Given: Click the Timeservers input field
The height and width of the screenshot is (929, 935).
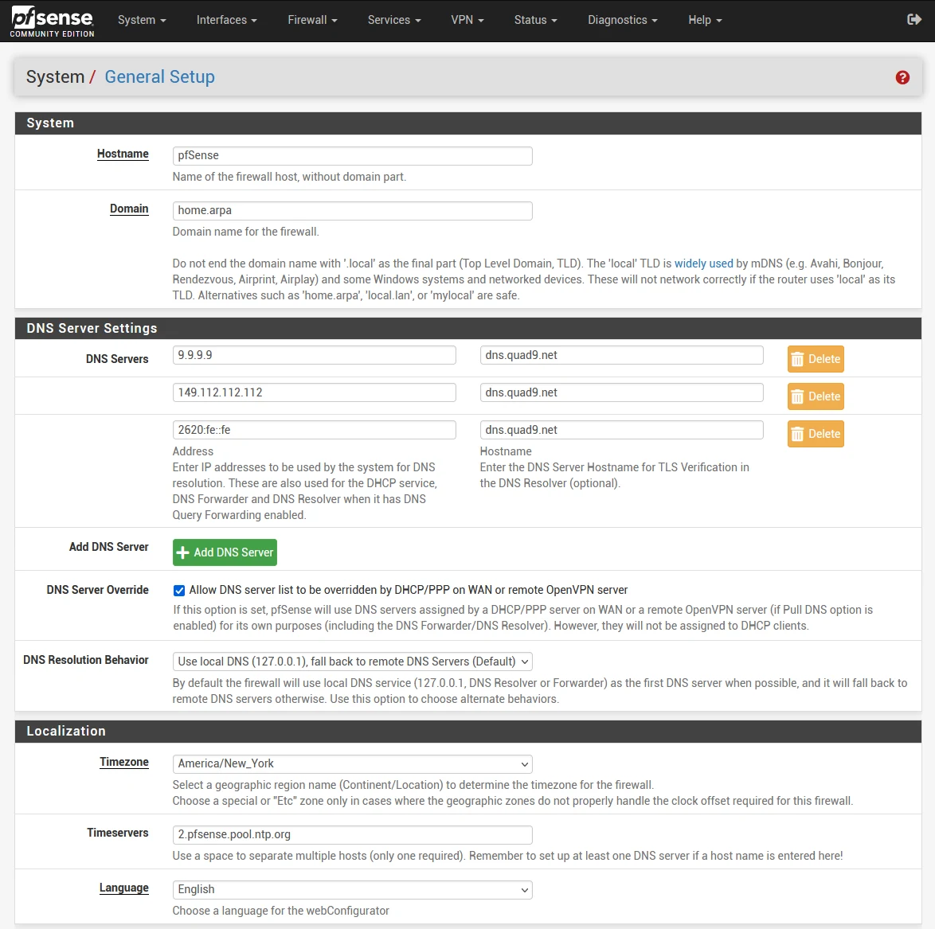Looking at the screenshot, I should coord(352,835).
